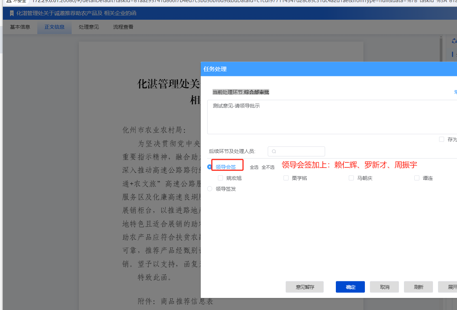
Task: Click the 取消 button
Action: [x=385, y=287]
